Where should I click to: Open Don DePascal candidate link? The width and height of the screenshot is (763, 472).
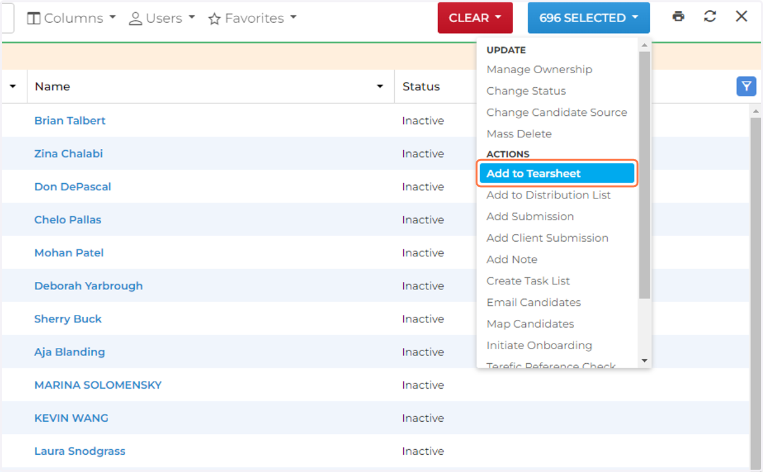tap(72, 187)
